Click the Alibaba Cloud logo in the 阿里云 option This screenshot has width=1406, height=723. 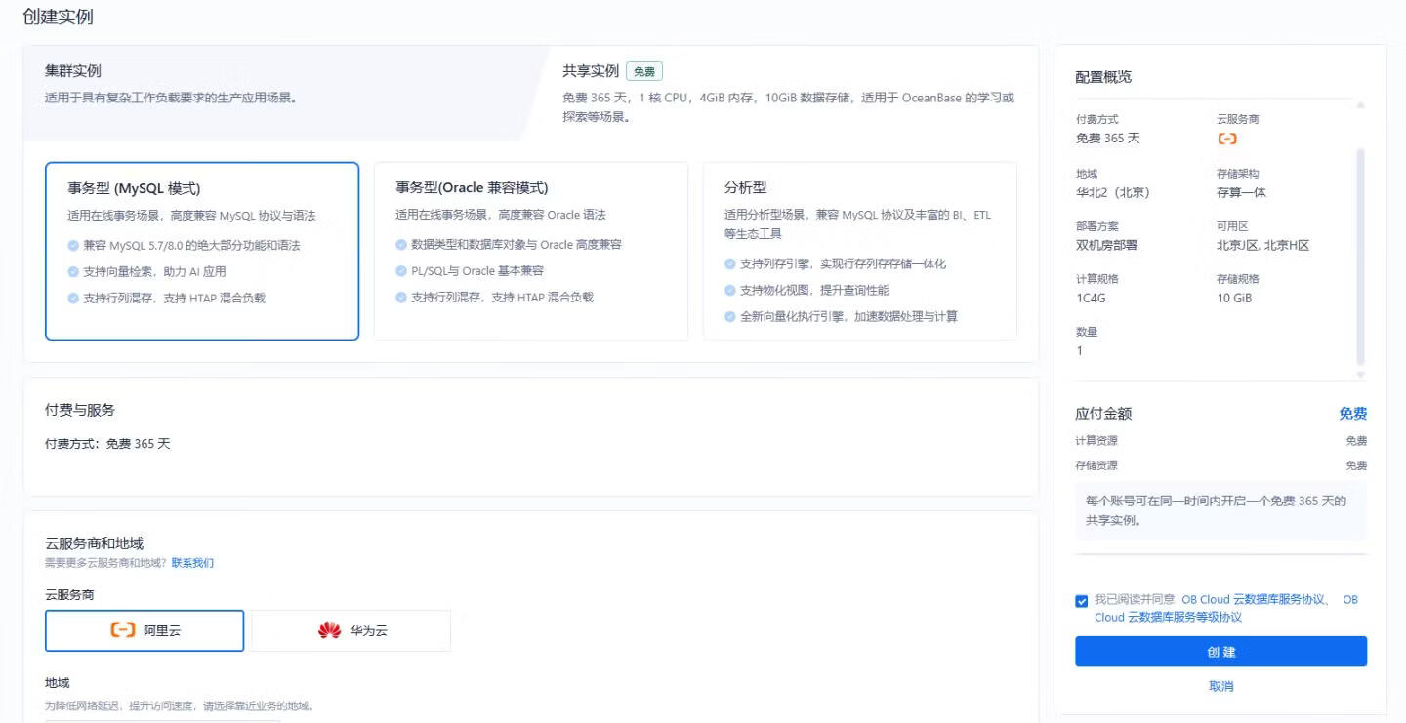pos(123,630)
